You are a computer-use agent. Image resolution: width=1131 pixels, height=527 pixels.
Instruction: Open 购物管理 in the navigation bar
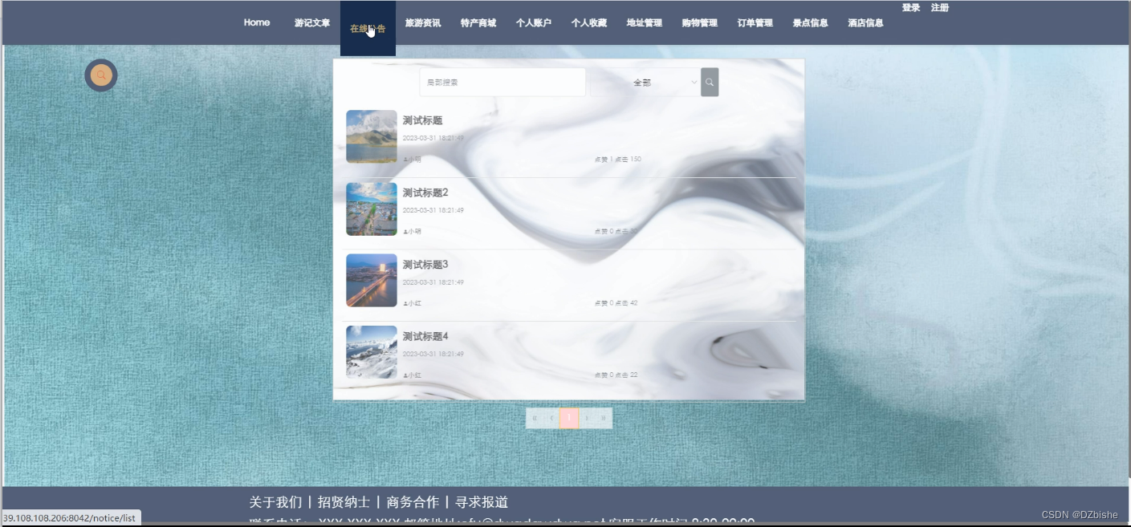pos(700,23)
